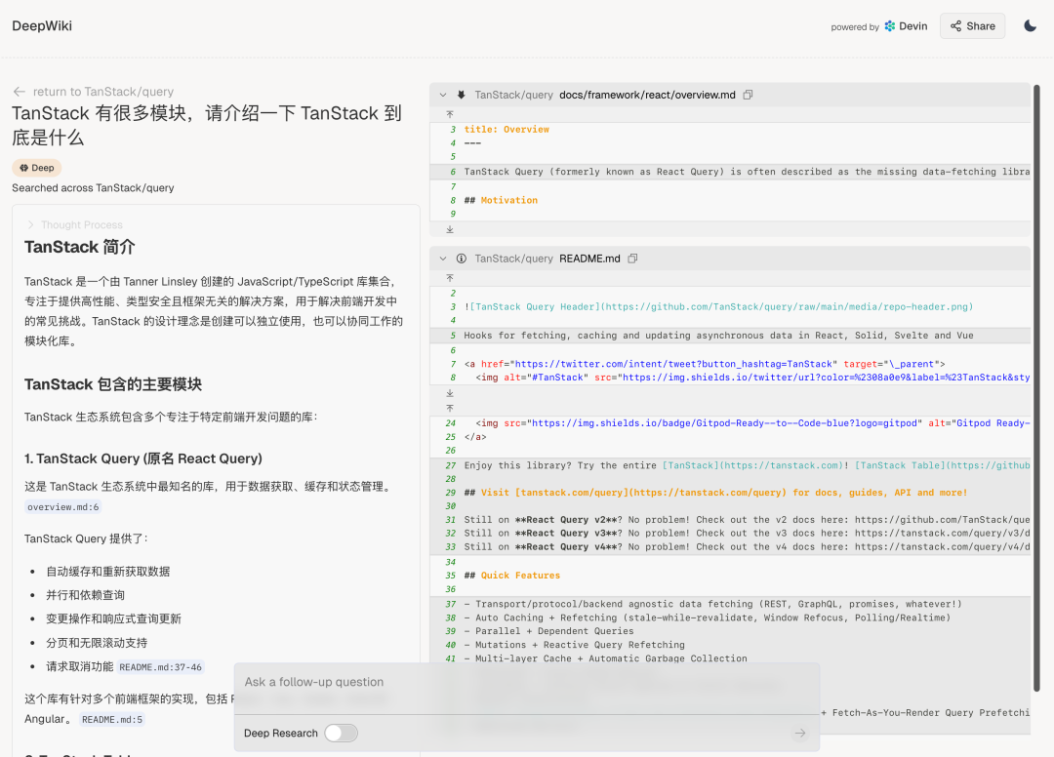Expand lines above line 2 in README.md

pos(450,278)
